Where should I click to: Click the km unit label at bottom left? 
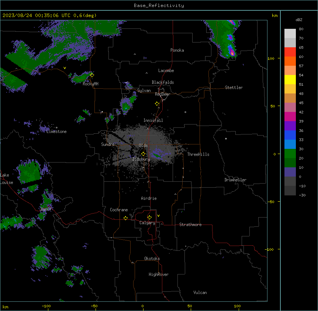(6, 307)
